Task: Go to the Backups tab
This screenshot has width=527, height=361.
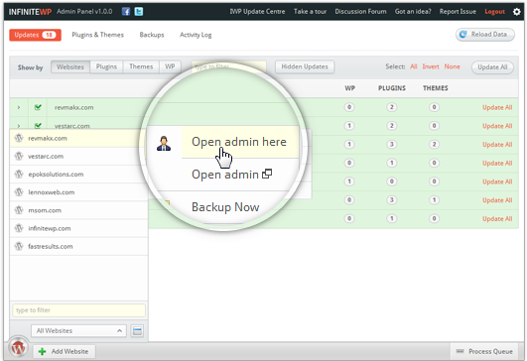Action: coord(152,35)
